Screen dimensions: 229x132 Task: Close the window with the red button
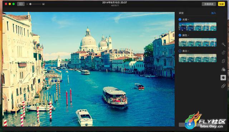coord(6,4)
